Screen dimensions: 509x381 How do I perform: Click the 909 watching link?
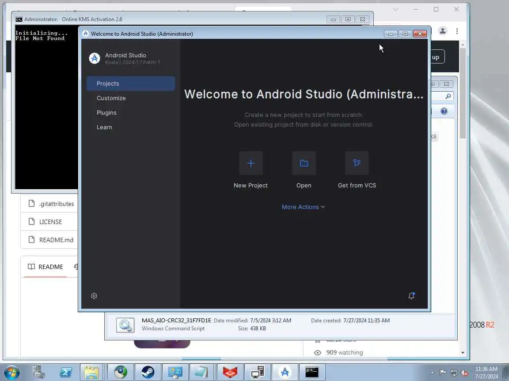click(345, 352)
